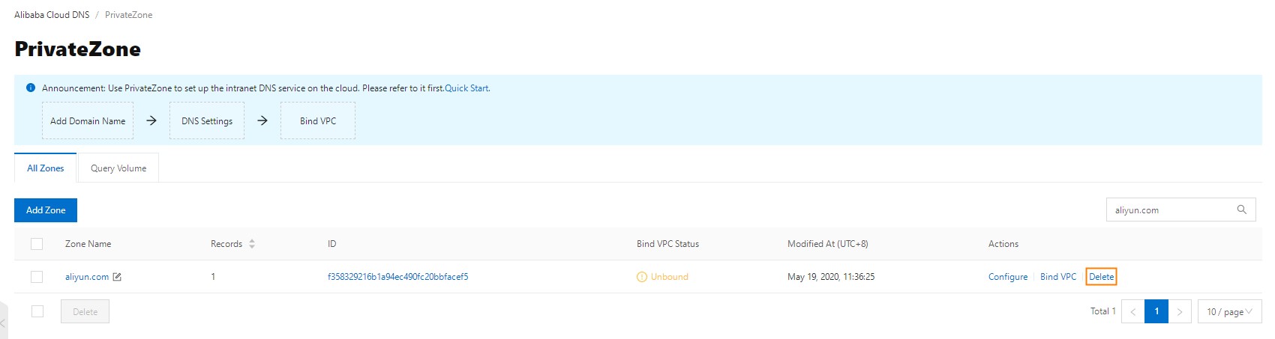Toggle the bottom checkbox next to Delete
Viewport: 1275px width, 339px height.
[x=37, y=311]
